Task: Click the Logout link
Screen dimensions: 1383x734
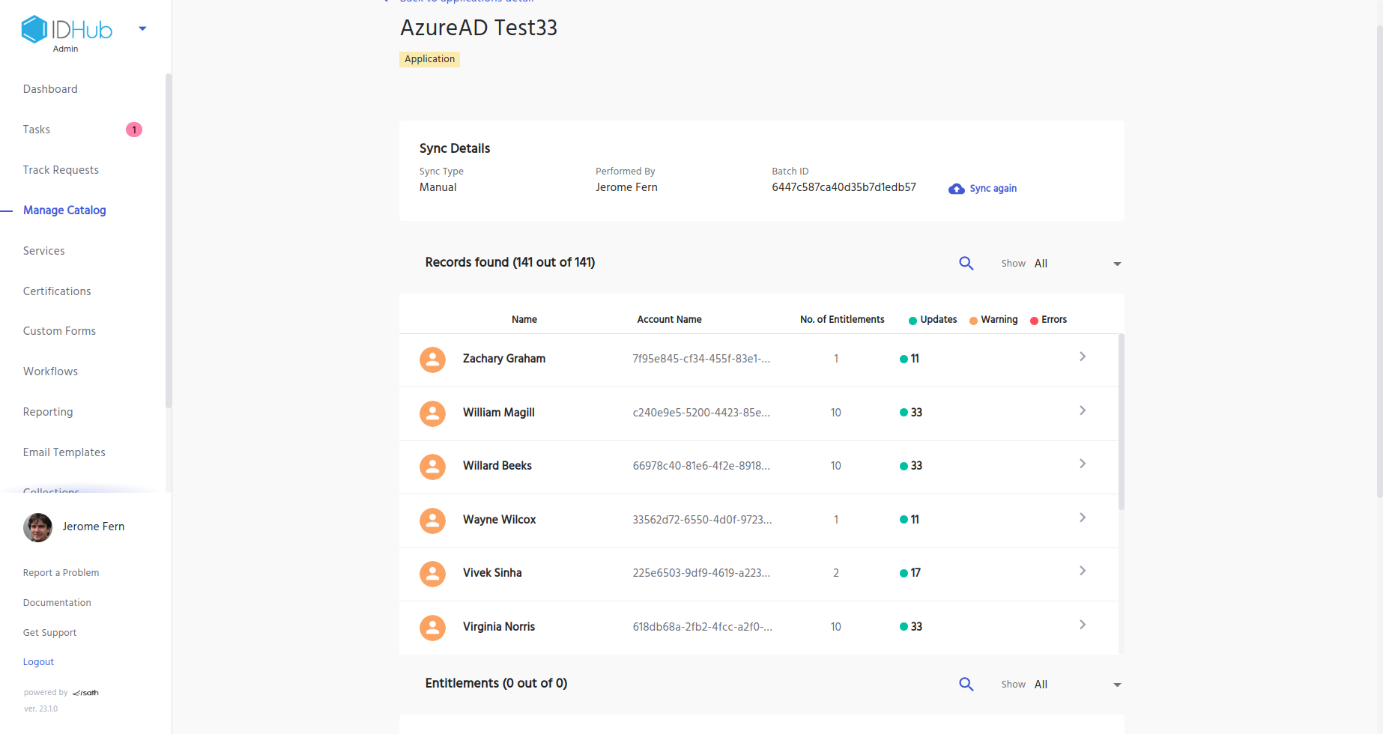Action: (x=38, y=662)
